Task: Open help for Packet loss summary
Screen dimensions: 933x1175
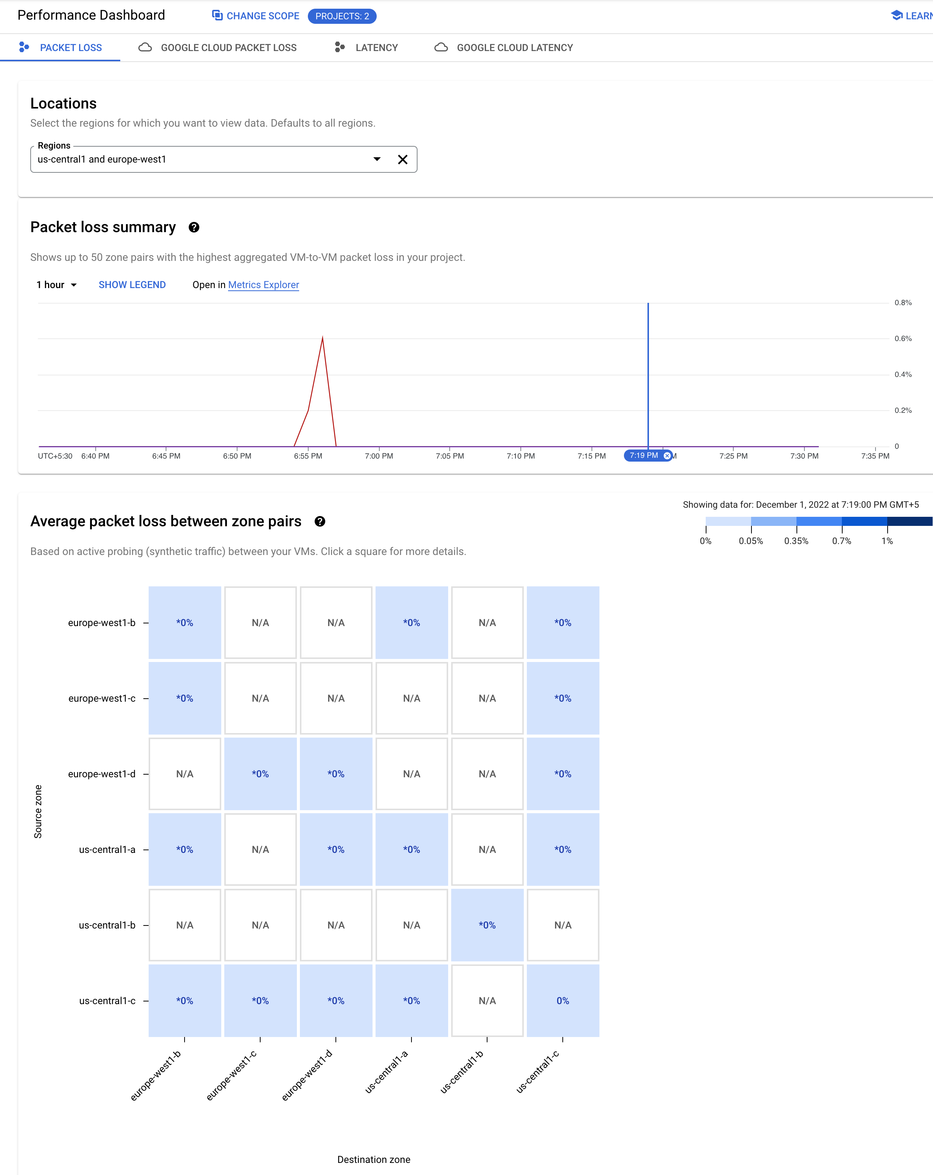Action: tap(194, 227)
